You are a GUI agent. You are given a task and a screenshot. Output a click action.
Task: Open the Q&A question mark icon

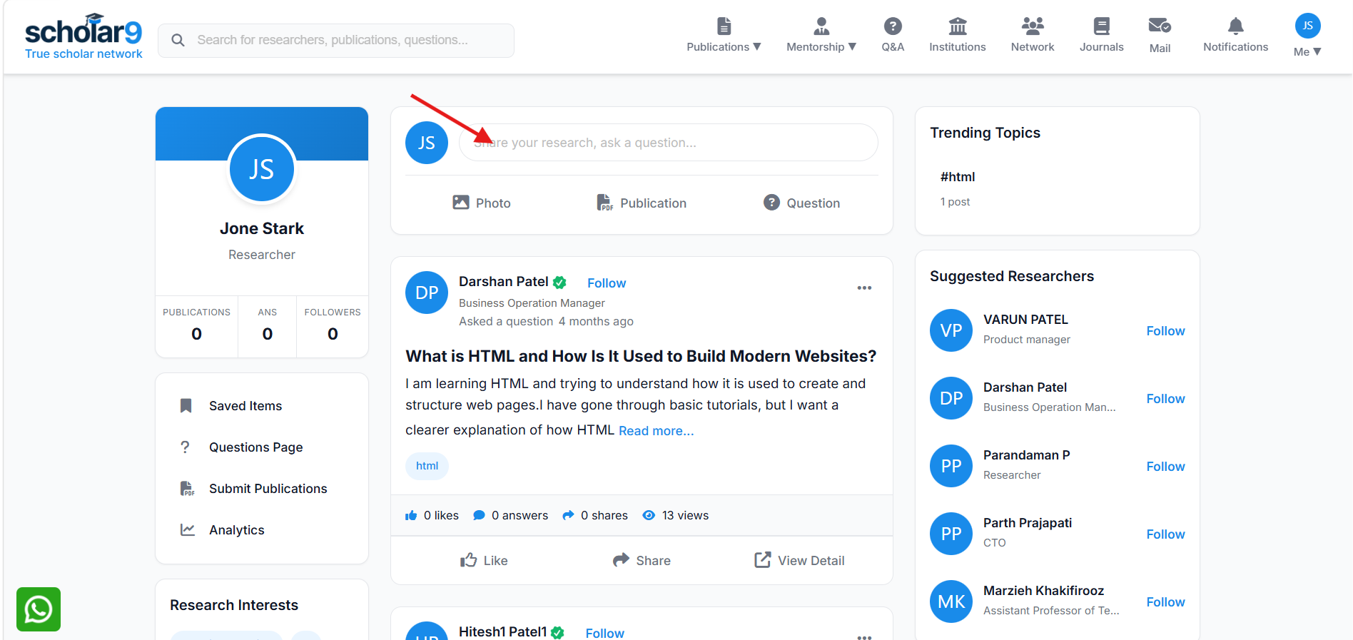coord(893,26)
